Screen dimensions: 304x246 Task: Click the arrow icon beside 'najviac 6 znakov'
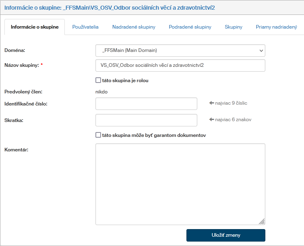[212, 120]
